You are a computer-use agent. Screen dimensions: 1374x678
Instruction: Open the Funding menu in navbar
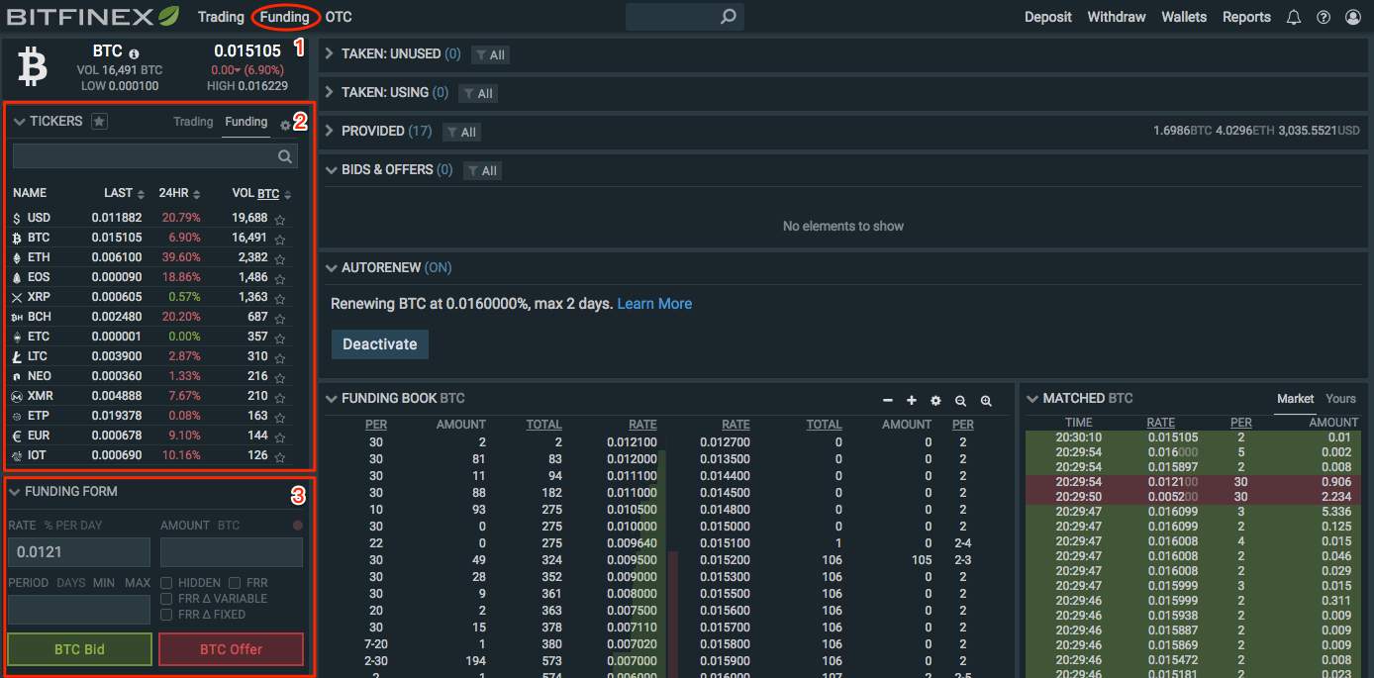(285, 17)
